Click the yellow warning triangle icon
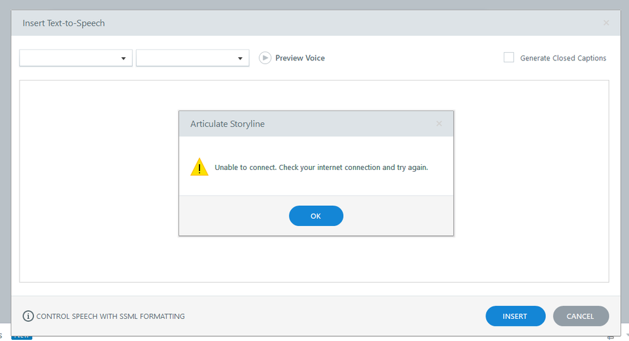 200,167
